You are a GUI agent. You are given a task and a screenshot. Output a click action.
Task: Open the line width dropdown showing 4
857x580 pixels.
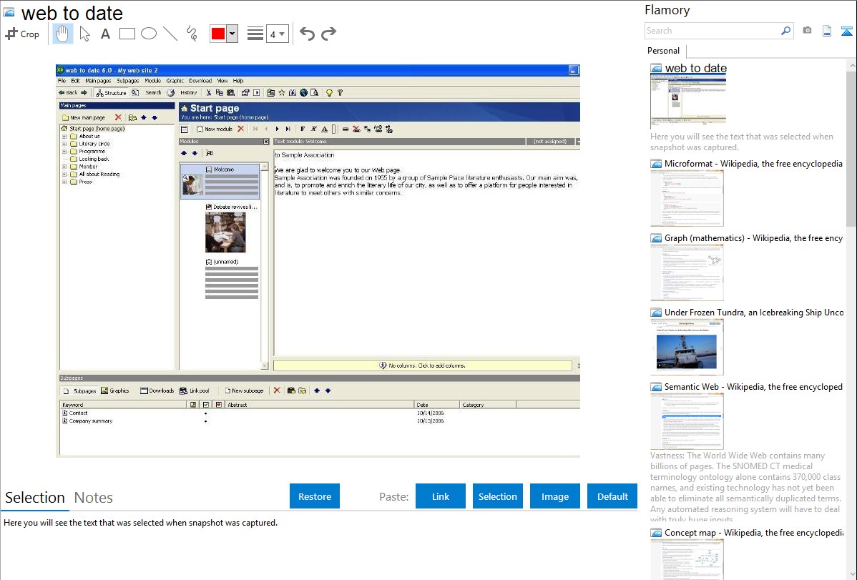[277, 34]
